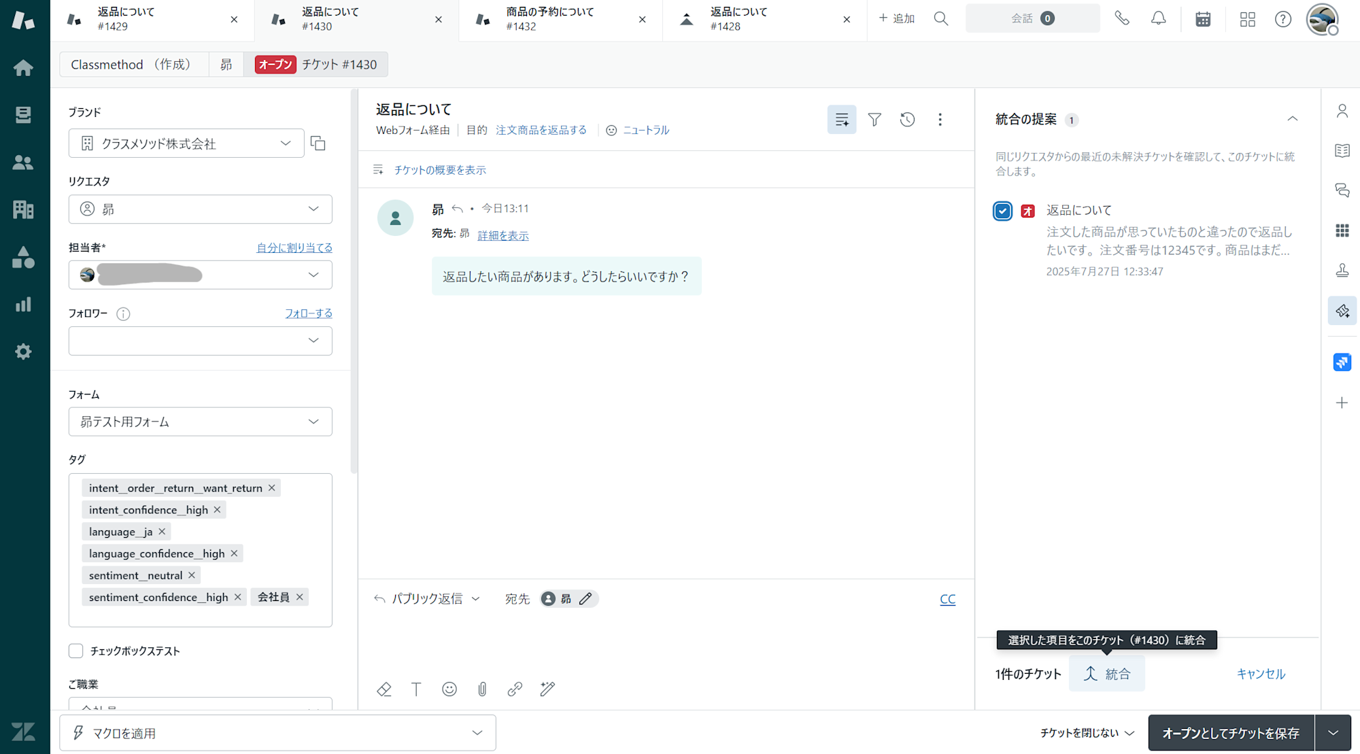Image resolution: width=1360 pixels, height=754 pixels.
Task: Click the Classmethod (作成) breadcrumb tab
Action: click(134, 65)
